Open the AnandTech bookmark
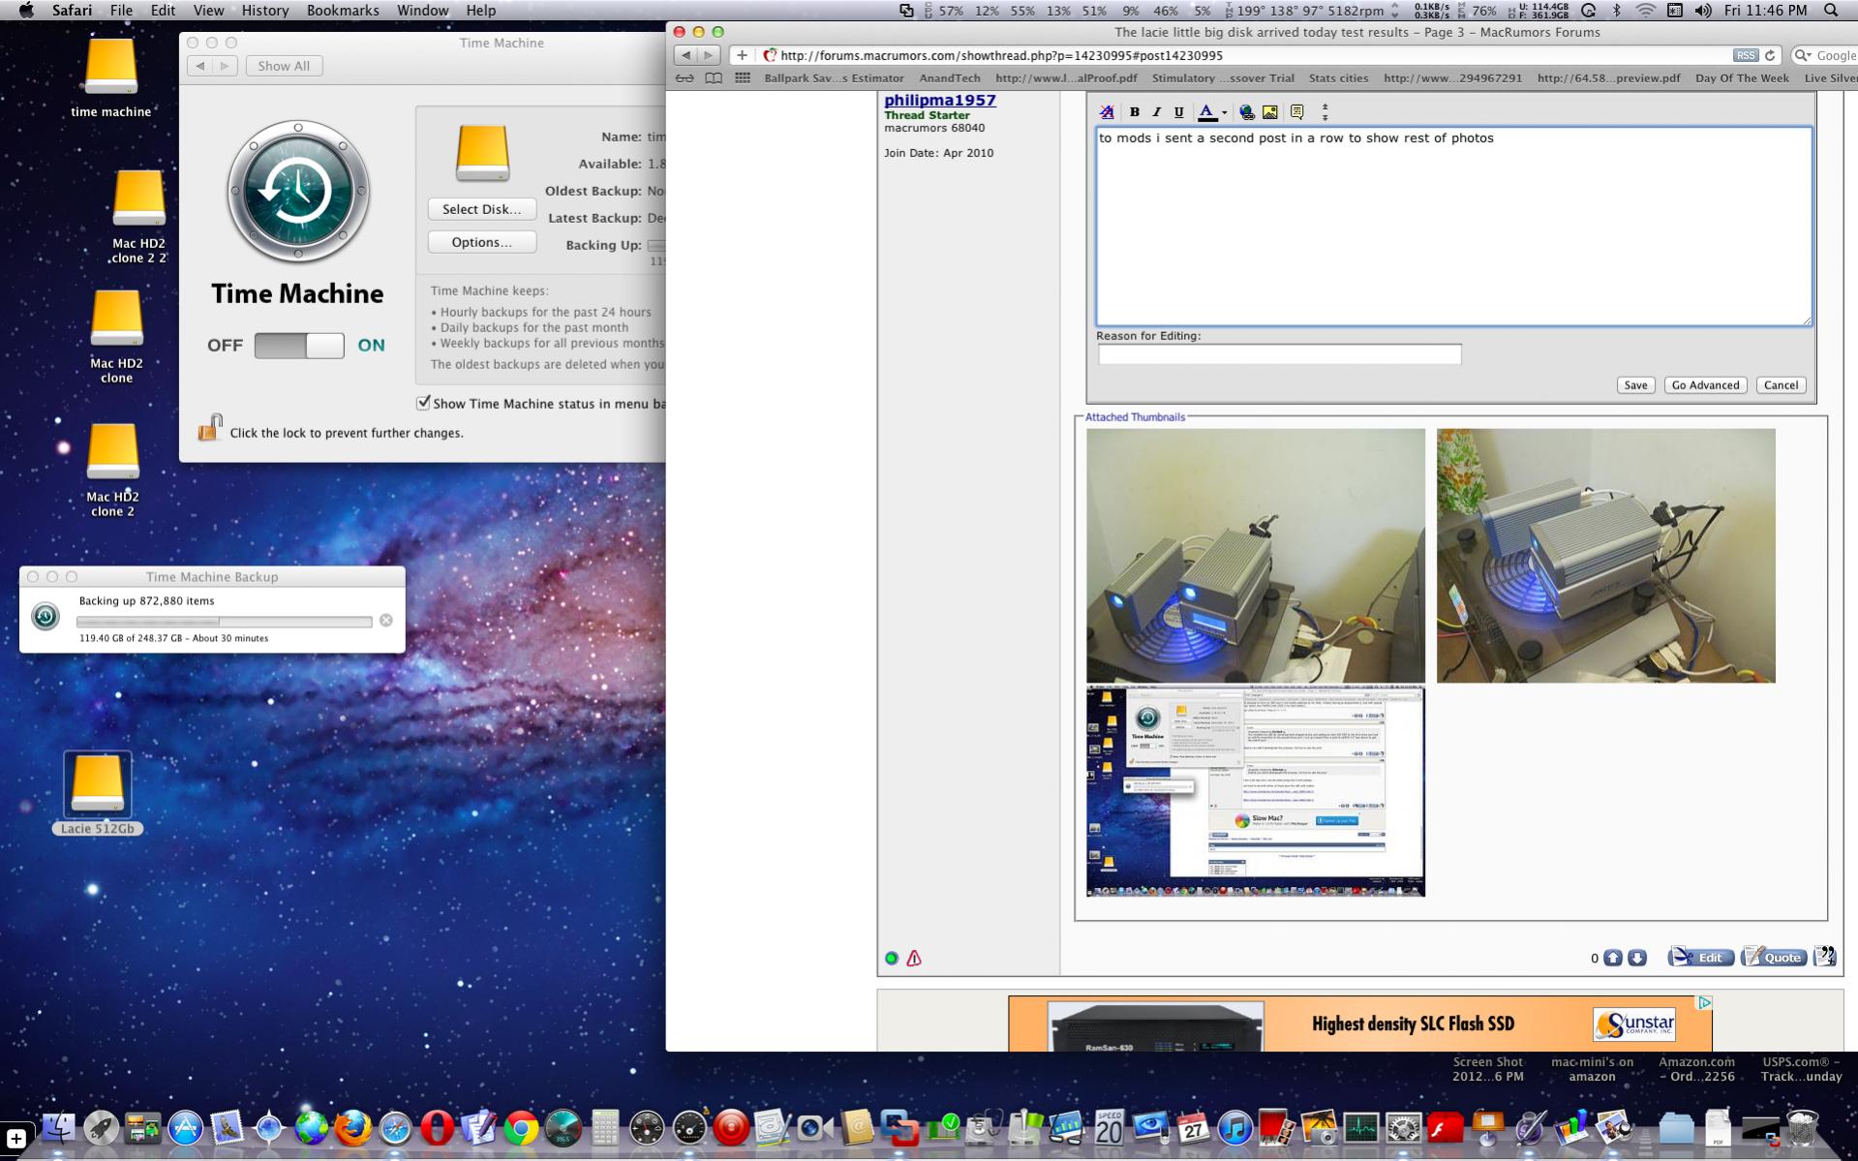Viewport: 1858px width, 1161px height. pos(949,78)
